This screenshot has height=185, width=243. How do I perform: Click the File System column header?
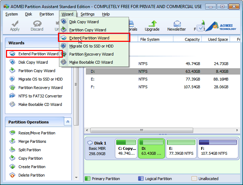(x=155, y=39)
